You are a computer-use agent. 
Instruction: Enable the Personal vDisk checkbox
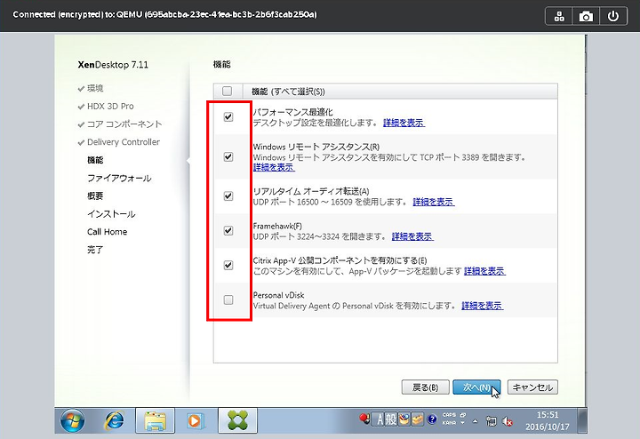[x=228, y=299]
